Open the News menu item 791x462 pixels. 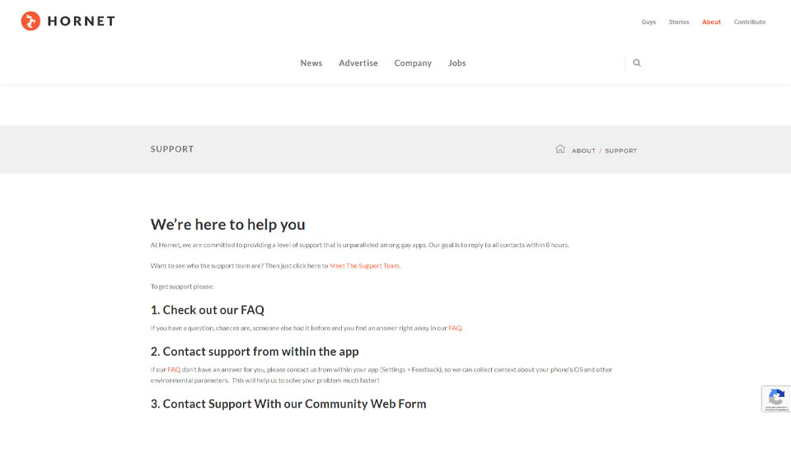pos(311,63)
